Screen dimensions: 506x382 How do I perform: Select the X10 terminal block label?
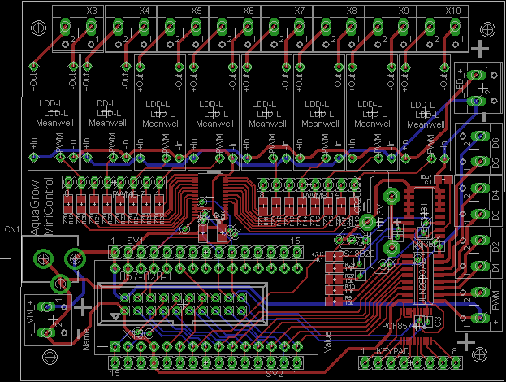coord(453,11)
